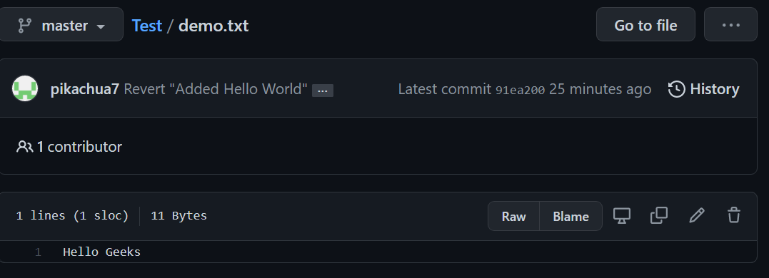The width and height of the screenshot is (769, 278).
Task: Open file with GitHub Desktop icon
Action: (x=622, y=215)
